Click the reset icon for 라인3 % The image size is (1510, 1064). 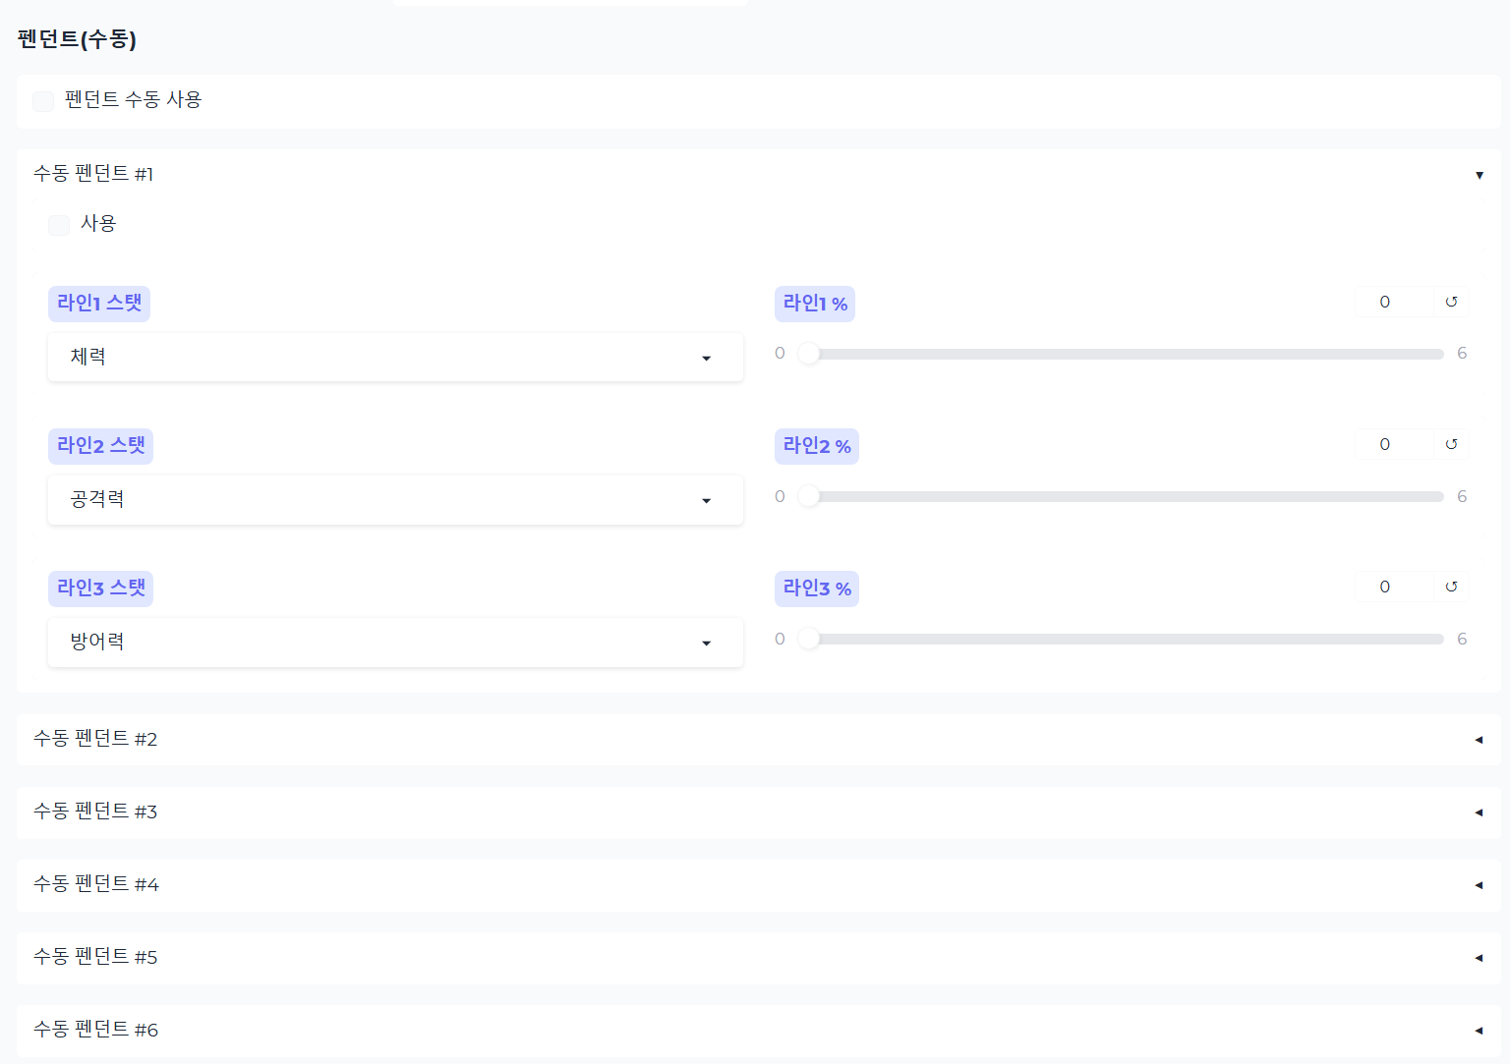[1451, 587]
